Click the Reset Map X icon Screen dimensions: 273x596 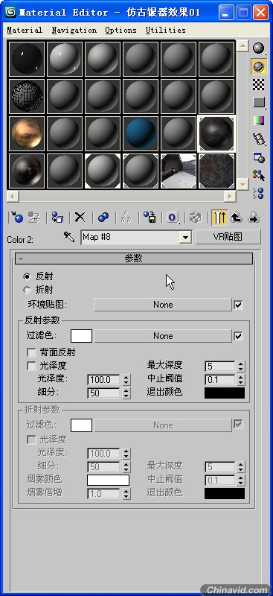80,217
